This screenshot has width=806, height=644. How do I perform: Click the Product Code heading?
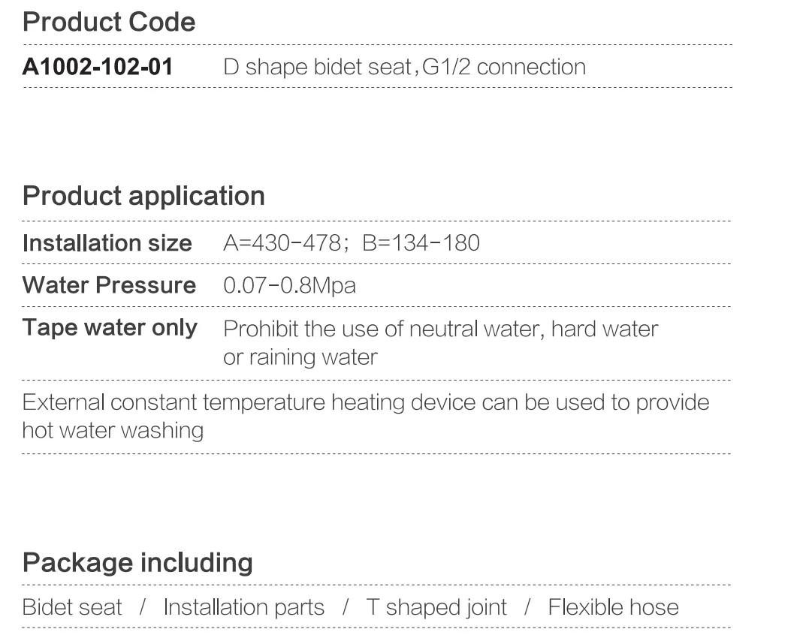[109, 23]
